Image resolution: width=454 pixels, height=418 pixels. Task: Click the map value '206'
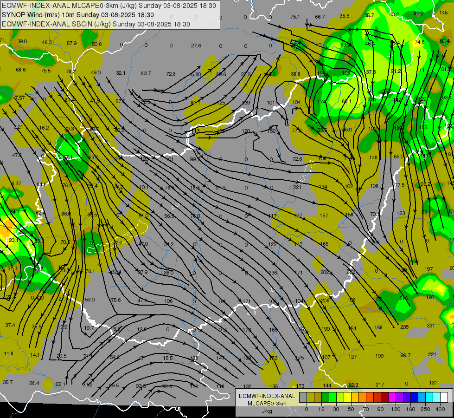325,300
